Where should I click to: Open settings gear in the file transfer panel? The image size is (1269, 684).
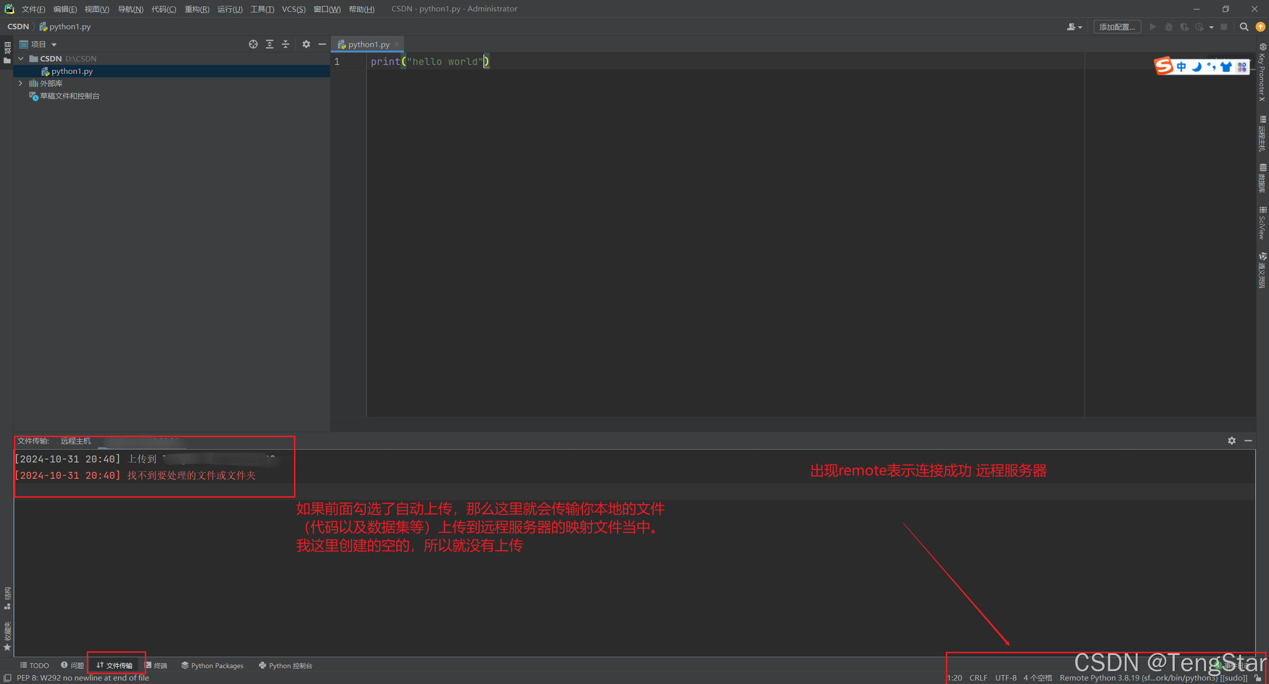(x=1232, y=441)
